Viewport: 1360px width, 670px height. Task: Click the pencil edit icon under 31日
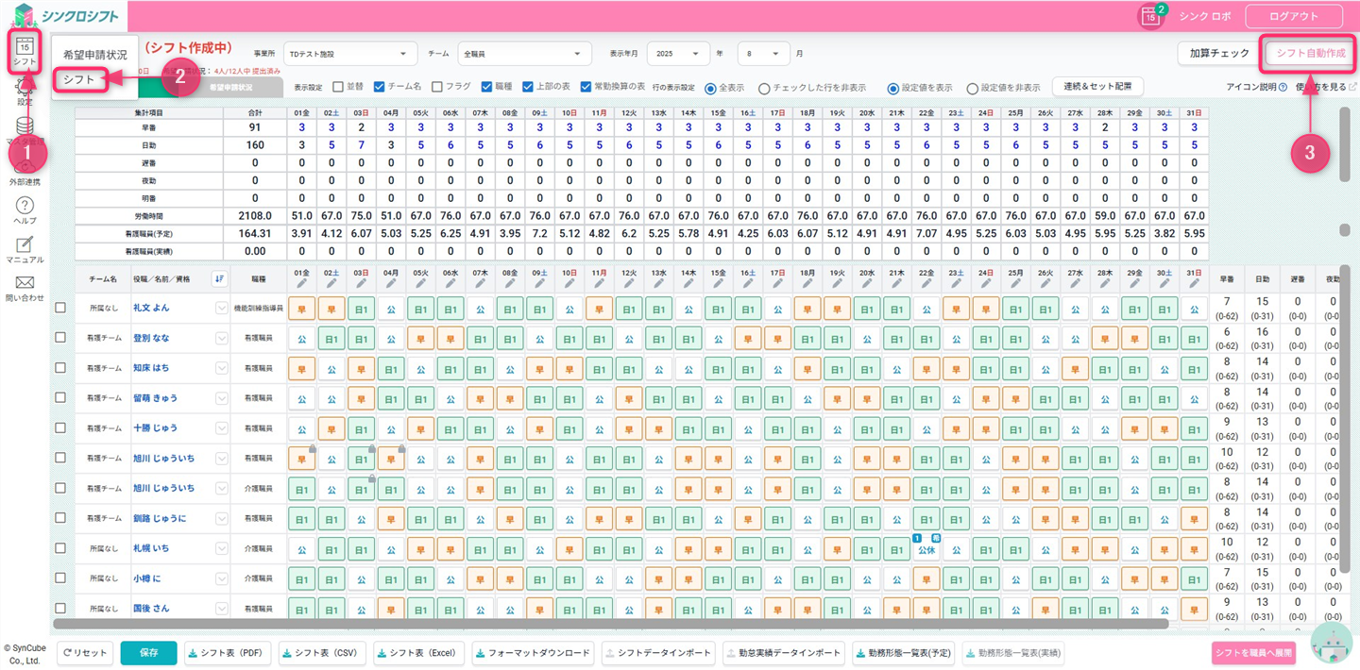click(1194, 283)
